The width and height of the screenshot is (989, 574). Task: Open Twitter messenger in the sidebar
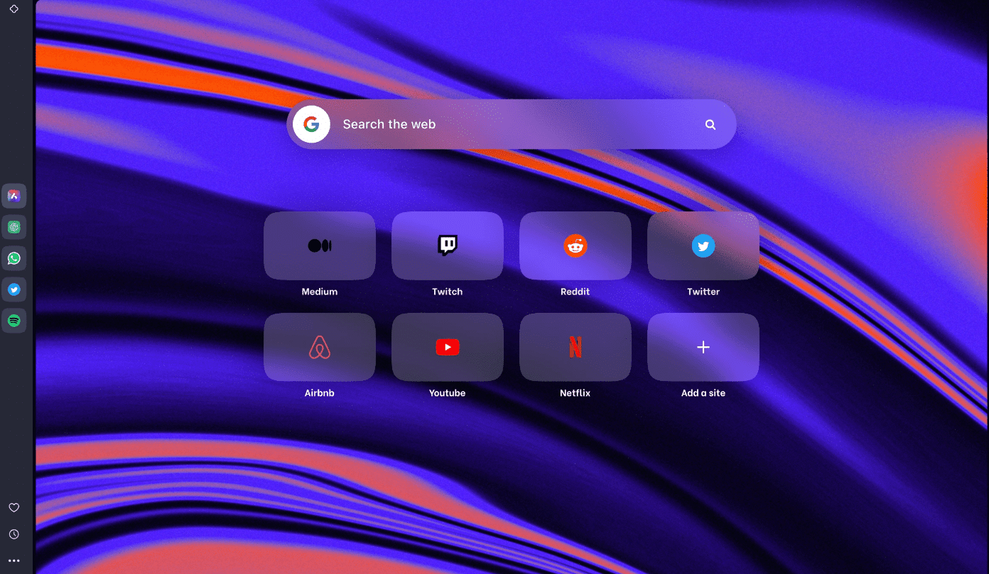point(14,289)
